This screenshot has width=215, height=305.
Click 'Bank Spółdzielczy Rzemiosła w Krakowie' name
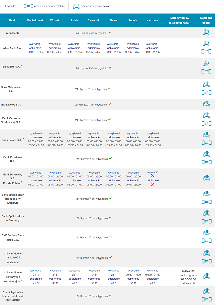(13, 199)
